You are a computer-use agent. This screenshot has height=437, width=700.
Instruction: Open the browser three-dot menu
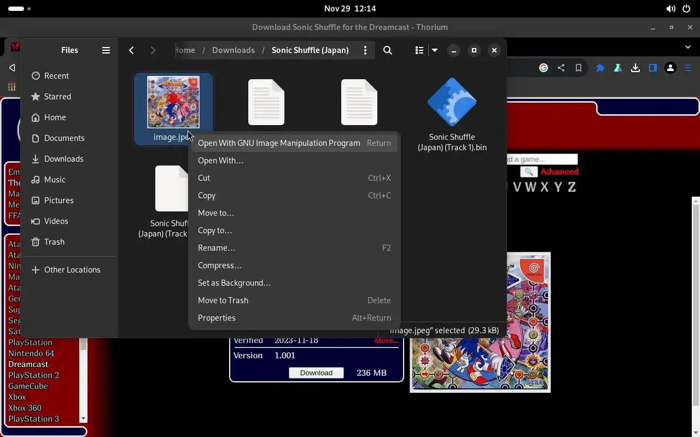point(688,68)
